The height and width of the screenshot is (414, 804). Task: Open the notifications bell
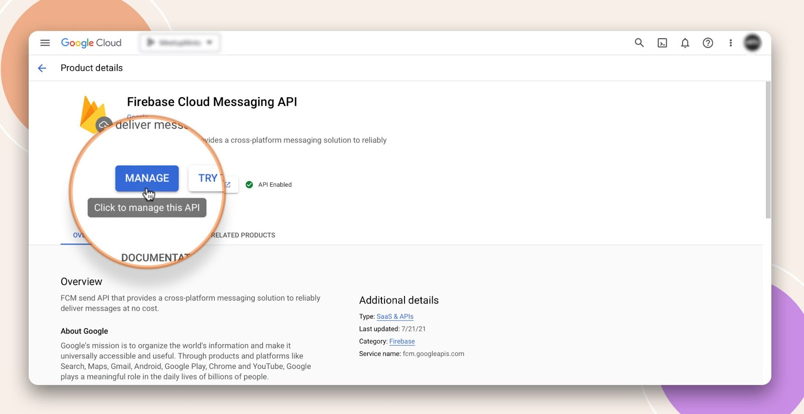click(x=685, y=43)
